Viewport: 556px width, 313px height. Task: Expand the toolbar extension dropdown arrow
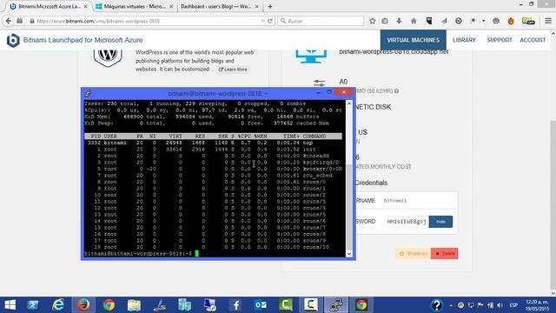tap(483, 21)
